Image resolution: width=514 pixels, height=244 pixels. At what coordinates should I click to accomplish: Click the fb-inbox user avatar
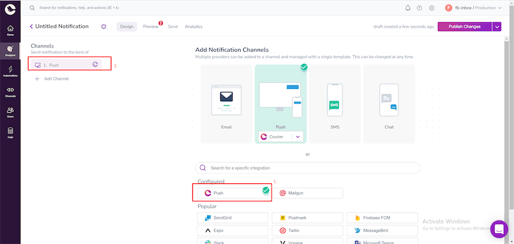(x=448, y=8)
